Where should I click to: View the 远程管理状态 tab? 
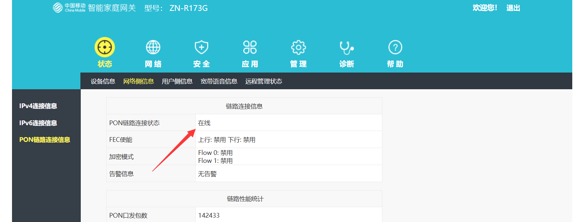point(263,81)
